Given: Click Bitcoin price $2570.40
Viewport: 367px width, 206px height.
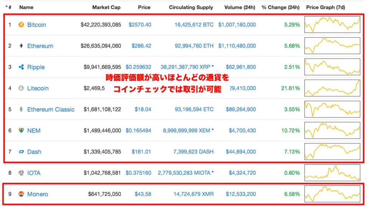Looking at the screenshot, I should (x=140, y=25).
